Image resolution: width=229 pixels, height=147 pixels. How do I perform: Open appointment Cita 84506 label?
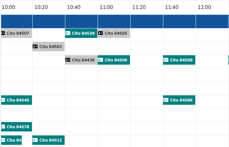click(x=116, y=60)
